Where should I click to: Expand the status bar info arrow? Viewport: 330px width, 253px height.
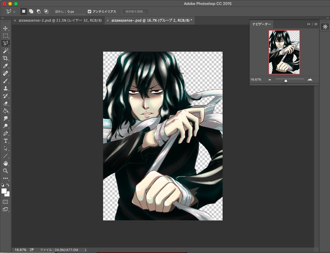pyautogui.click(x=85, y=250)
